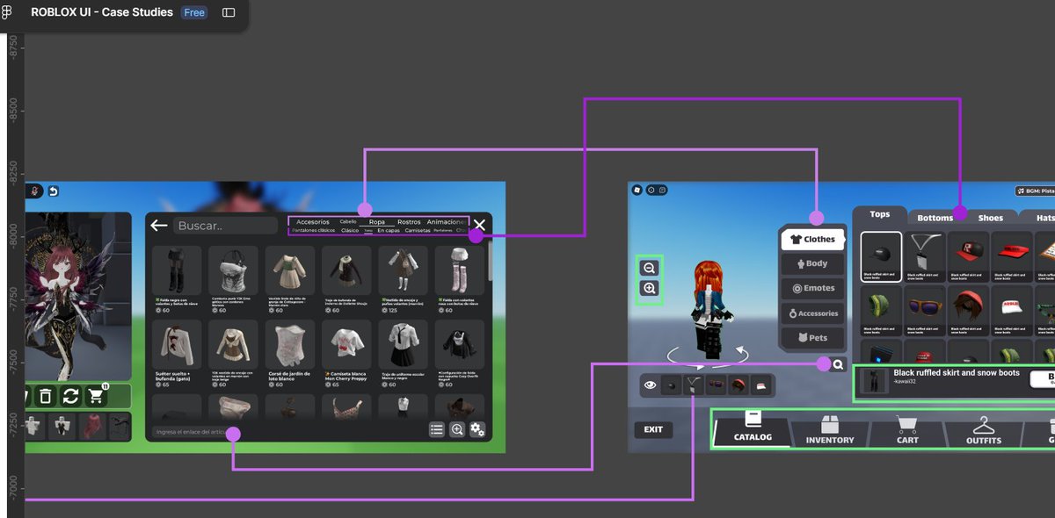This screenshot has height=518, width=1055.
Task: Select the Corsé de jardín de loto blanco item
Action: pyautogui.click(x=289, y=355)
